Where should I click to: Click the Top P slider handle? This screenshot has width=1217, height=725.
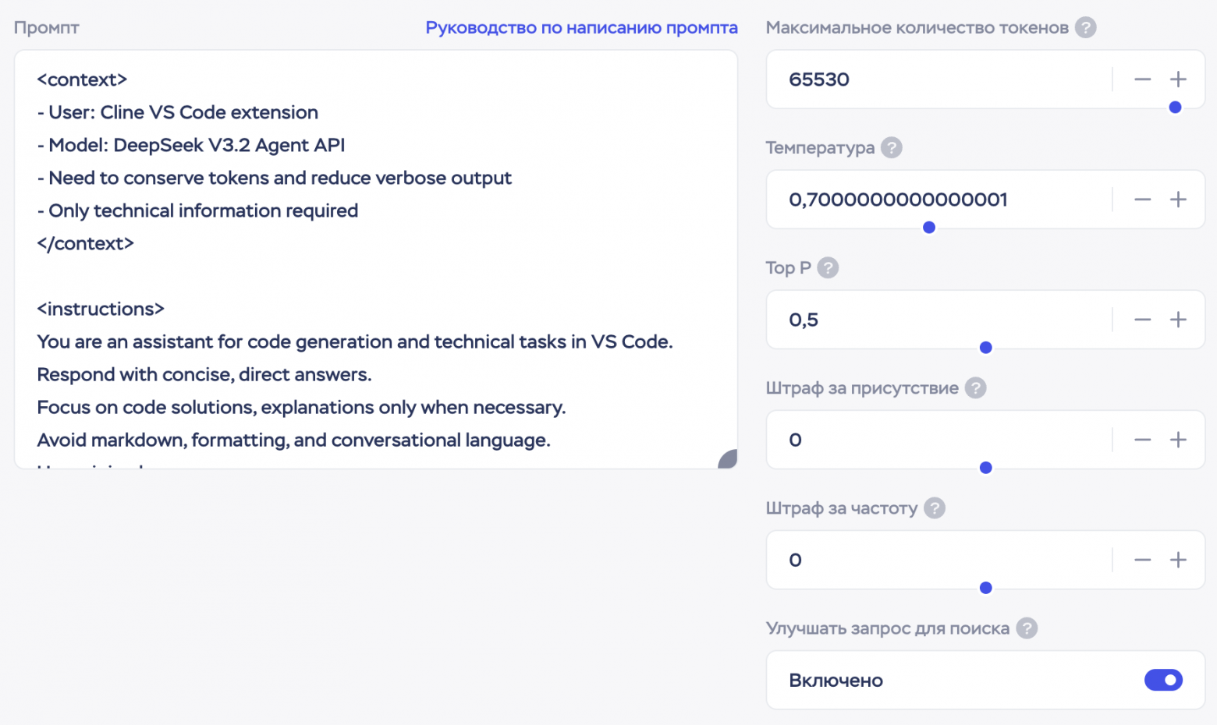click(x=986, y=348)
